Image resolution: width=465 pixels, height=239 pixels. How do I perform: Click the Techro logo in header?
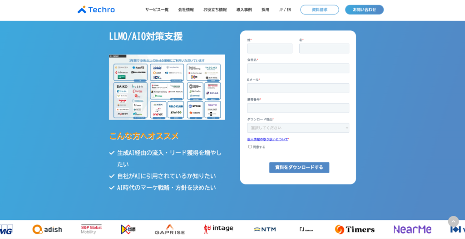point(96,10)
